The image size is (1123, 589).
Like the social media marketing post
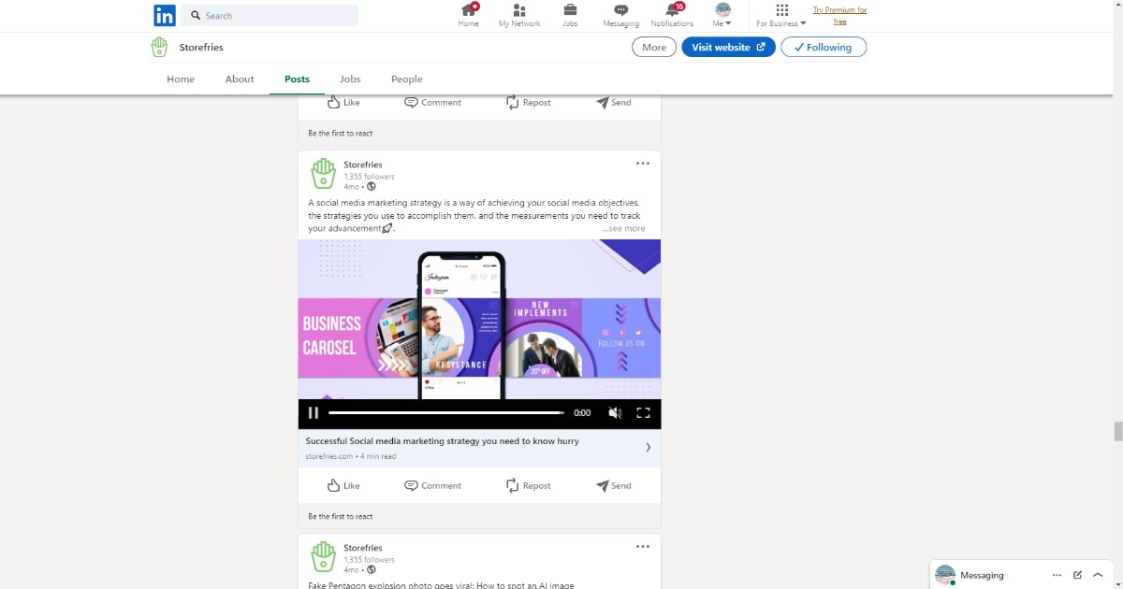(343, 485)
